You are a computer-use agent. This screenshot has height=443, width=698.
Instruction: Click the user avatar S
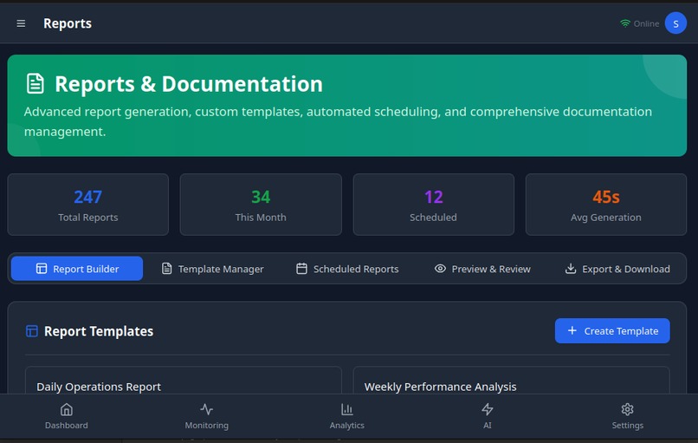(675, 23)
